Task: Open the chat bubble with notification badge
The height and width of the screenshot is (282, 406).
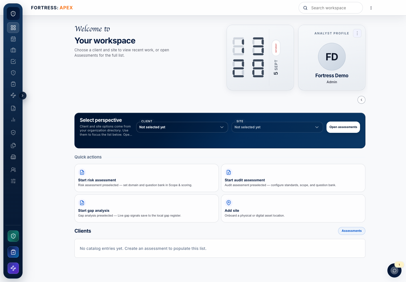Action: 394,270
